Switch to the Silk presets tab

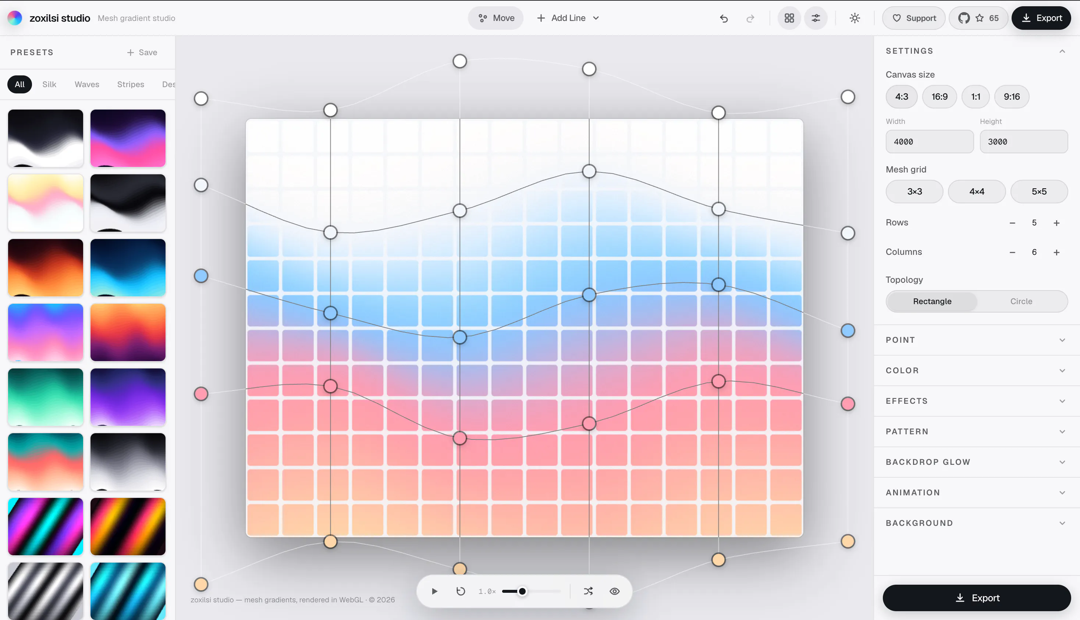49,84
